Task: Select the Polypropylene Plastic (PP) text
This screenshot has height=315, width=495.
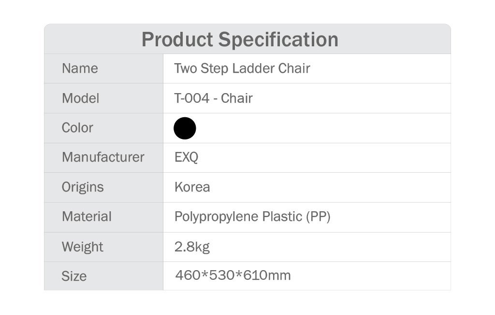Action: click(x=252, y=217)
